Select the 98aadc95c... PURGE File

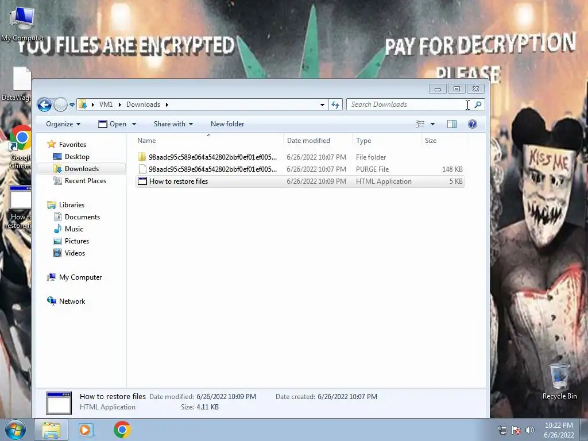pos(300,169)
